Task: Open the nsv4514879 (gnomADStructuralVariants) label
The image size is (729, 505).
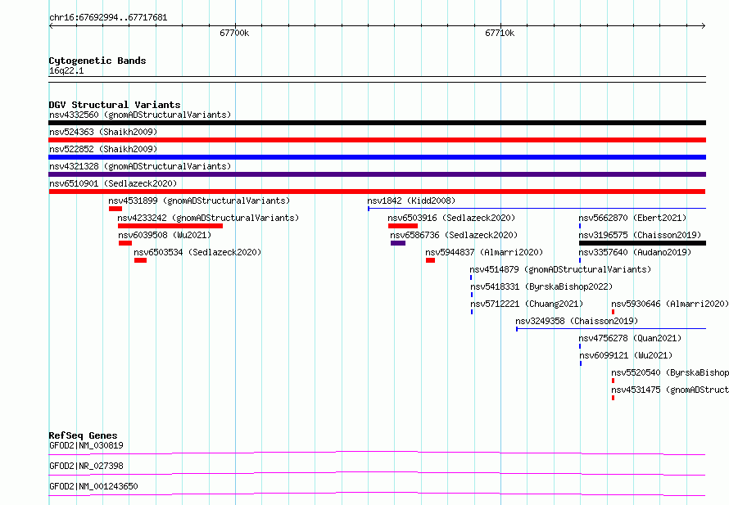Action: click(x=560, y=269)
